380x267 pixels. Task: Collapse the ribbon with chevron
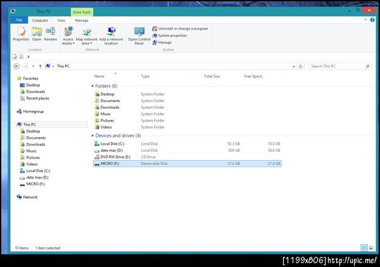pos(365,20)
